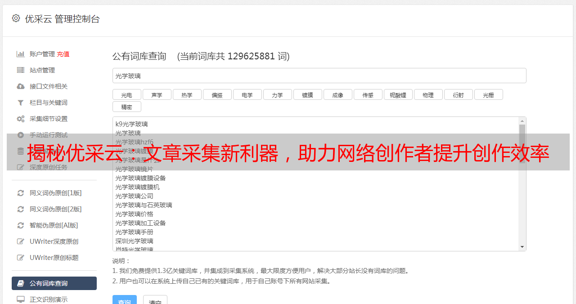Screen dimensions: 576x304
Task: Click the filter funnel icon for 栏目与关键词
Action: coord(21,103)
